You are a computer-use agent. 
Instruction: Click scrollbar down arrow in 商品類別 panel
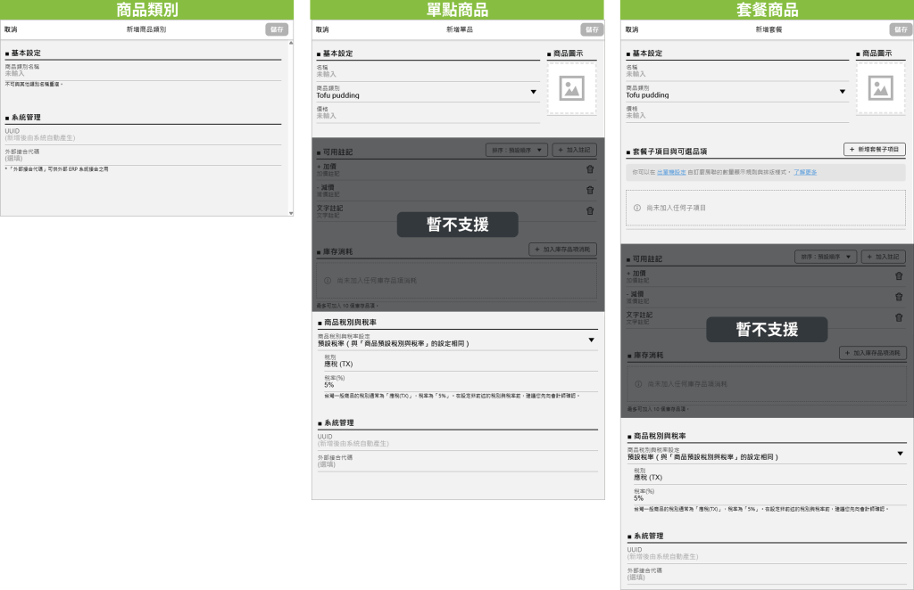click(289, 212)
